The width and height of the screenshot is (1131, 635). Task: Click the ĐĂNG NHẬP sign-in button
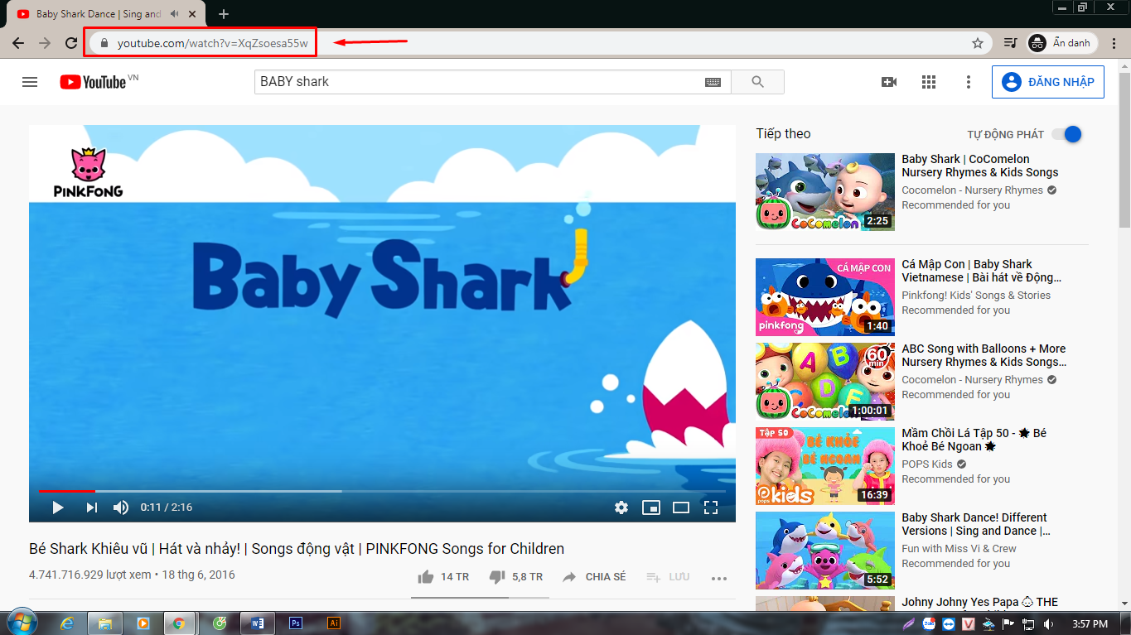[1048, 82]
